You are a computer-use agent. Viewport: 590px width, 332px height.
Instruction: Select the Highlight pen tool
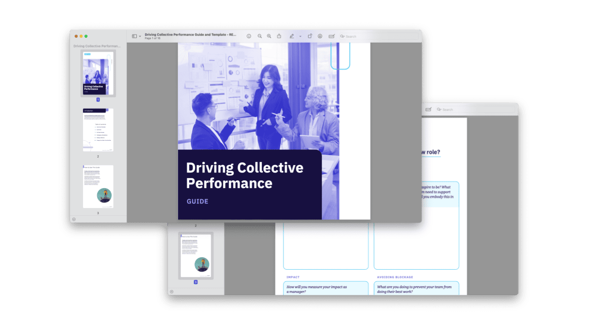(x=291, y=36)
